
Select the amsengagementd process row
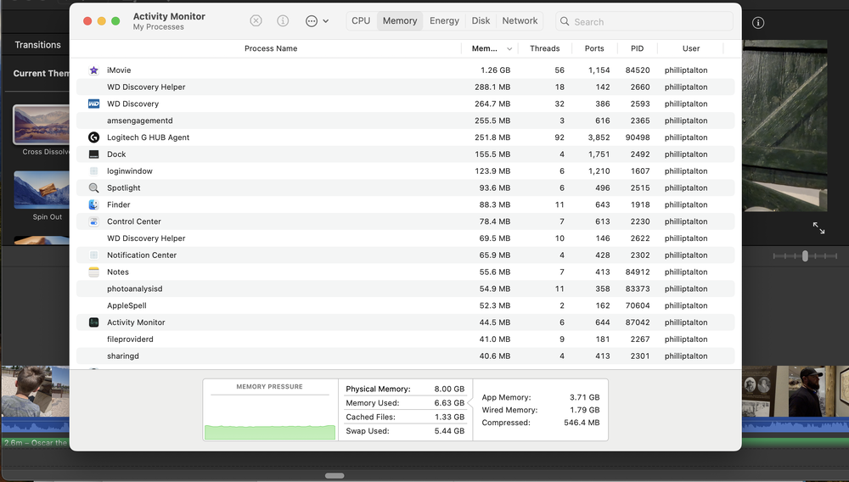point(405,120)
